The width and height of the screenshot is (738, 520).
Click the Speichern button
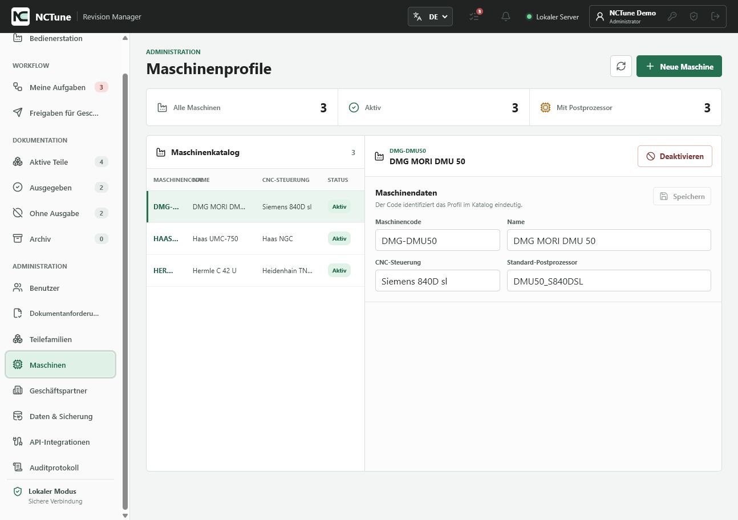point(682,196)
